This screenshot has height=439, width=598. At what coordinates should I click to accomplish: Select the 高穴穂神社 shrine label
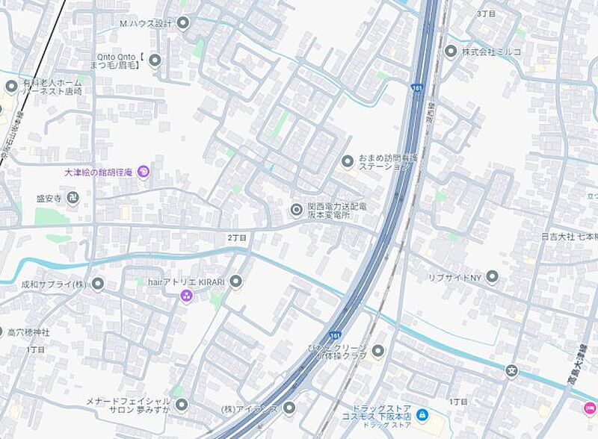coord(28,333)
